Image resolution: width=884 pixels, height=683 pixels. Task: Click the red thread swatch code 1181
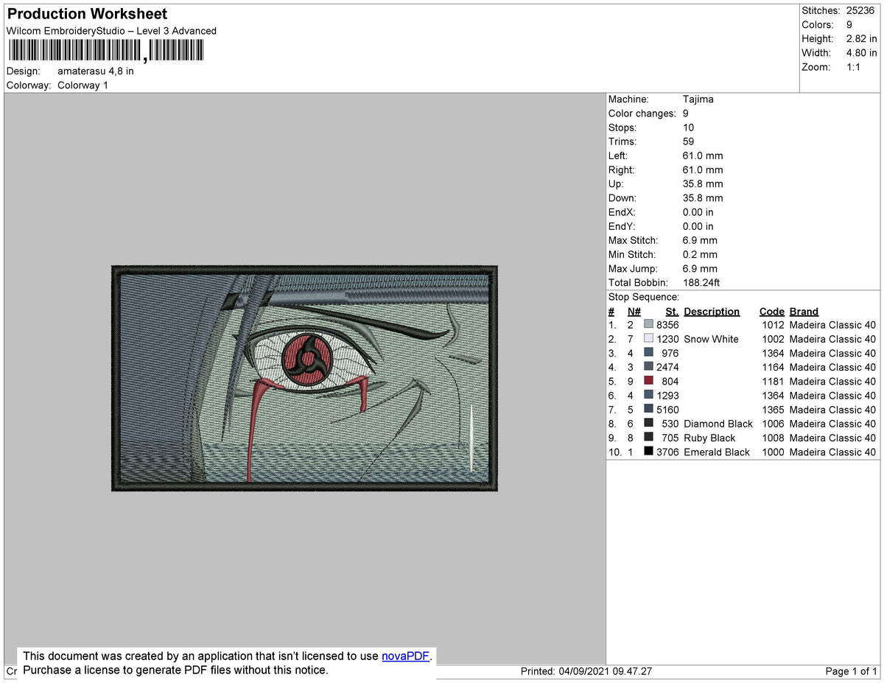(648, 381)
